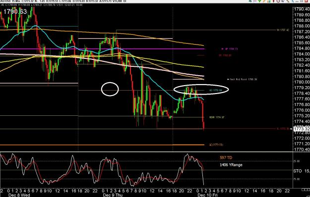Viewport: 310px width, 197px height.
Task: Click the magenta pivot label beside the purple line
Action: coord(229,49)
